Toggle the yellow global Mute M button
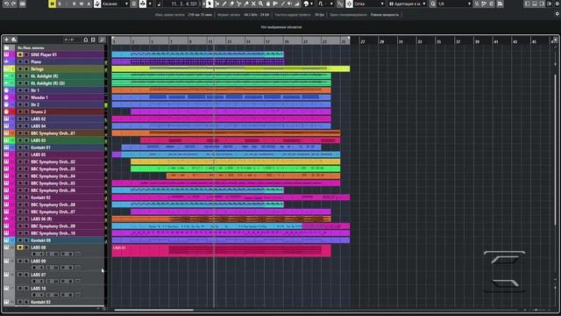561x316 pixels. point(52,4)
